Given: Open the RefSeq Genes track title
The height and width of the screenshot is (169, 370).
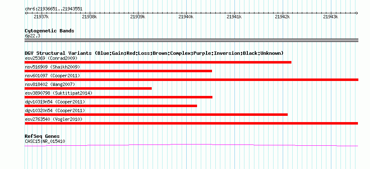Looking at the screenshot, I should pyautogui.click(x=42, y=137).
